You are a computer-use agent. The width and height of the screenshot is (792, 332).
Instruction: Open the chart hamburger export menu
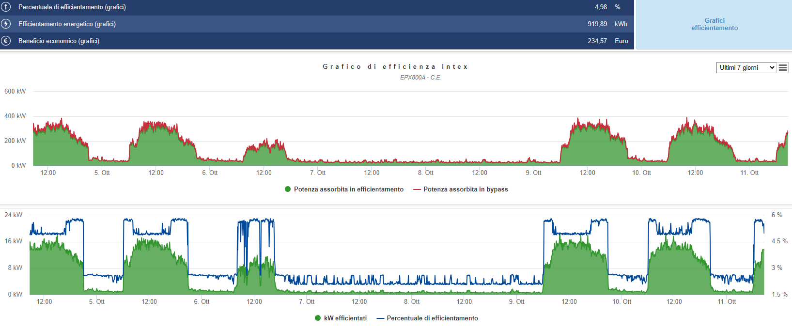click(783, 68)
